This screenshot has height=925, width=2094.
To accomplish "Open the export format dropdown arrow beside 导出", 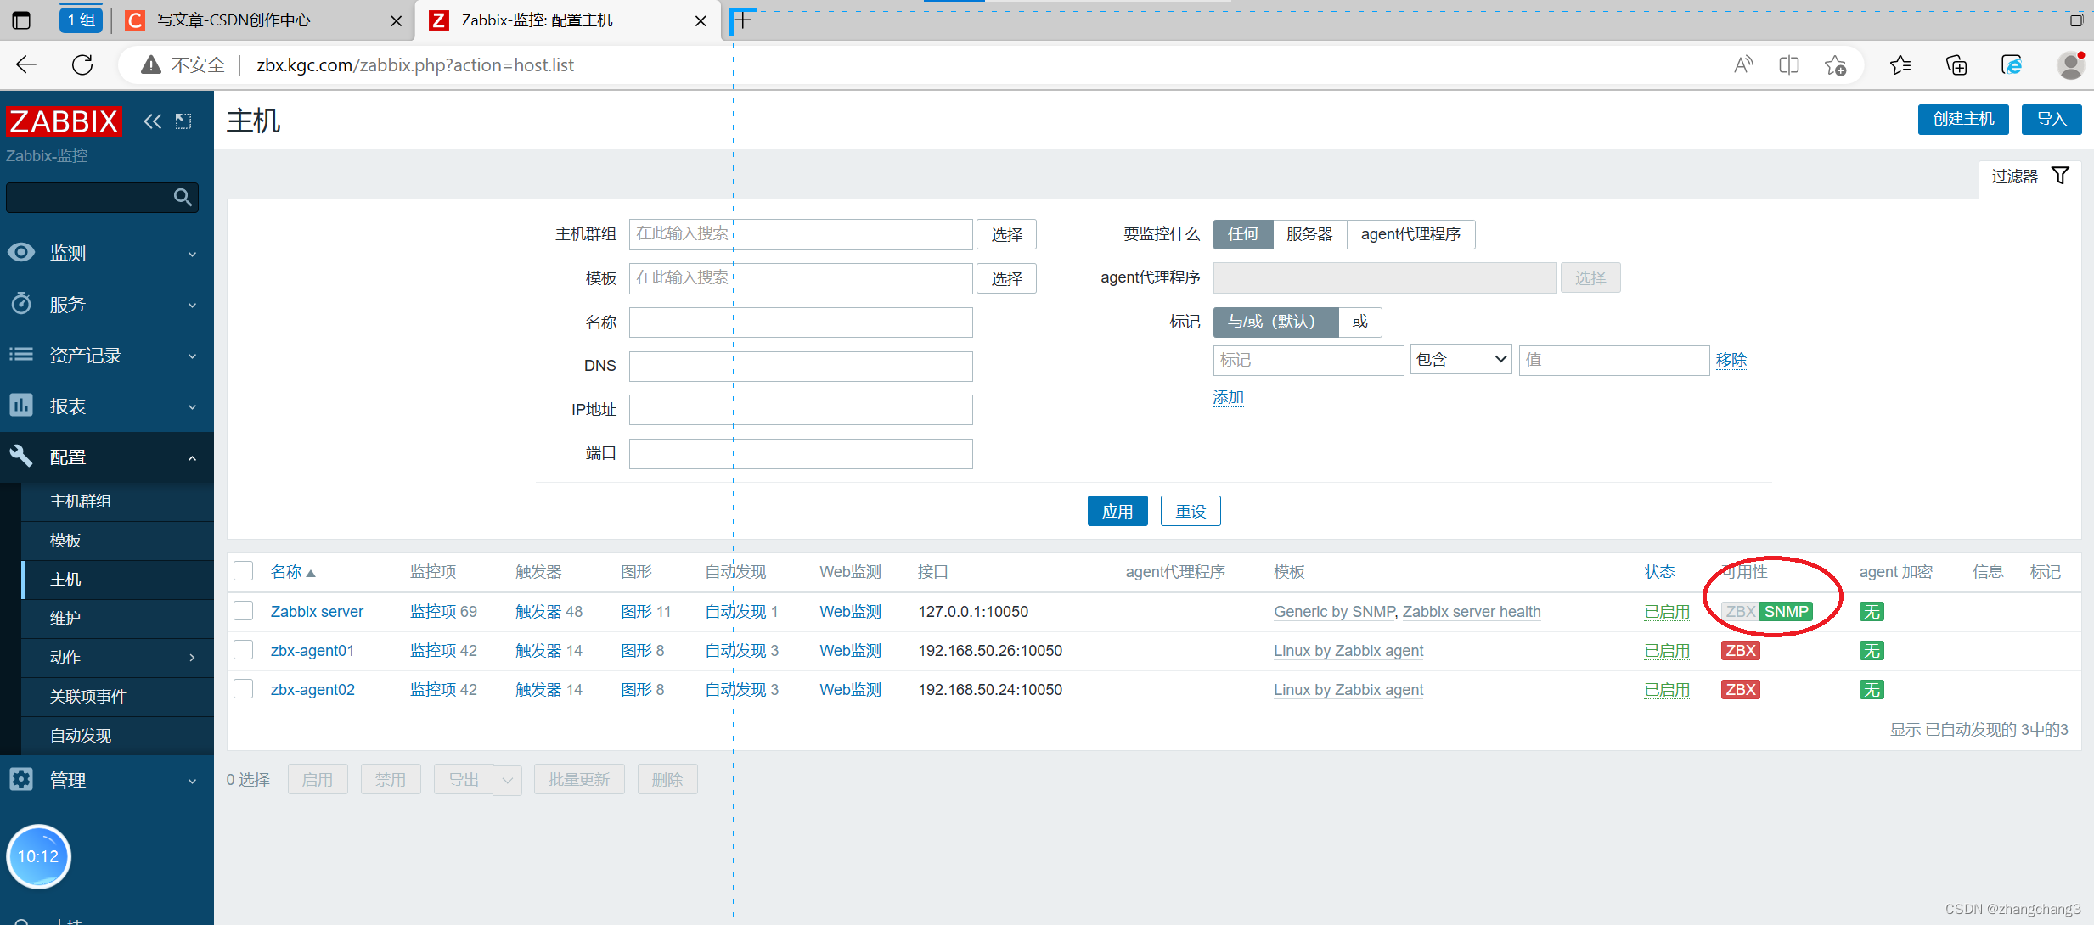I will point(507,780).
